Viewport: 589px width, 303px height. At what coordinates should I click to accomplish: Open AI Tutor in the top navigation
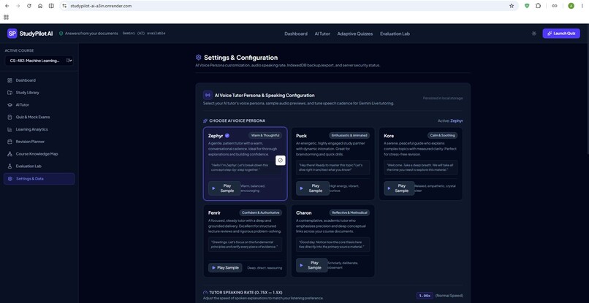322,34
